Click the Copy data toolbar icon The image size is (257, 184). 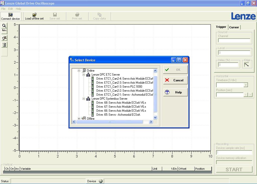pos(99,16)
